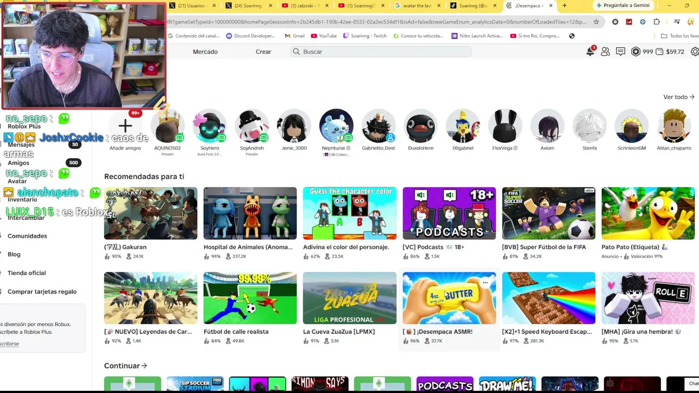Open the Crear menu item
This screenshot has height=393, width=699.
(x=263, y=51)
